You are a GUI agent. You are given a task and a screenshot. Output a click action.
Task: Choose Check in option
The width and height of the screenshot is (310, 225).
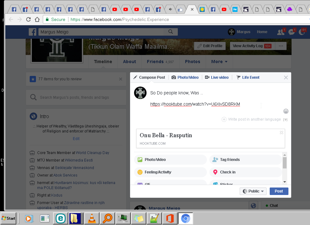[246, 172]
